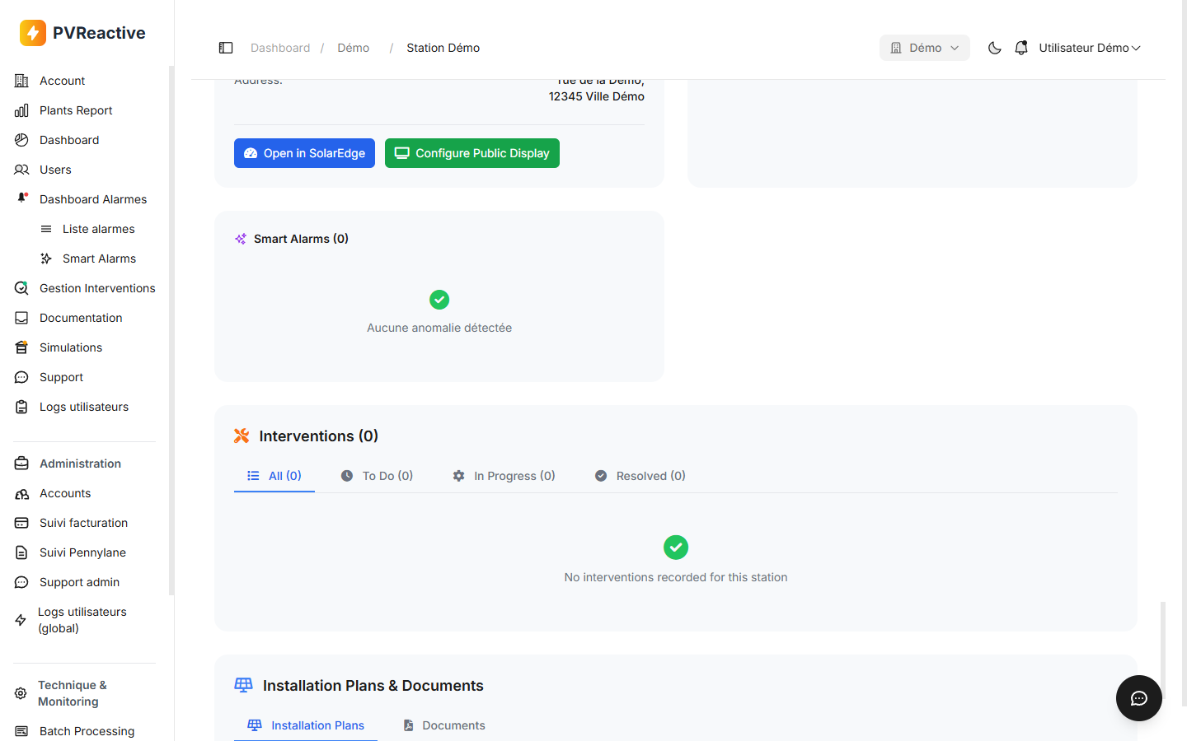Select the In Progress (0) tab
This screenshot has width=1187, height=741.
coord(504,476)
